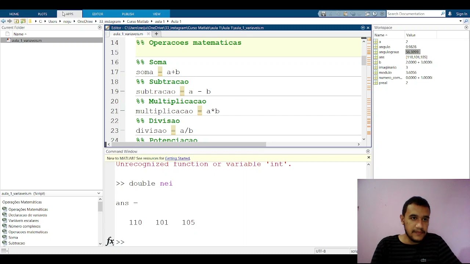Open the Command Window actions menu
Image resolution: width=470 pixels, height=264 pixels.
[x=368, y=151]
